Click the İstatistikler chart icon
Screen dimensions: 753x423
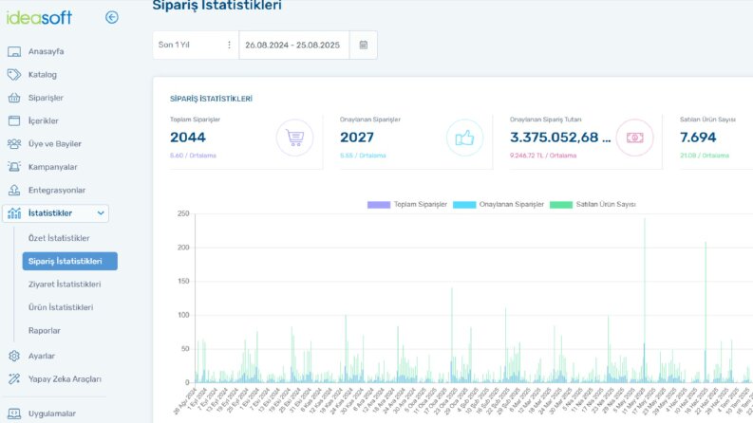coord(14,213)
